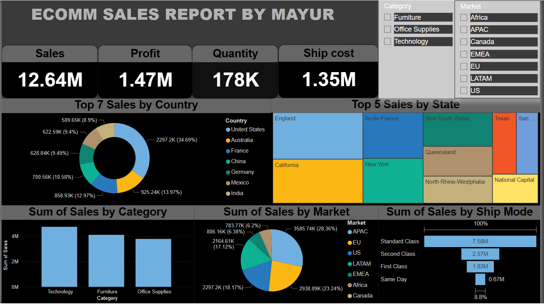544x304 pixels.
Task: Click the Texas tile in treemap
Action: pos(504,143)
